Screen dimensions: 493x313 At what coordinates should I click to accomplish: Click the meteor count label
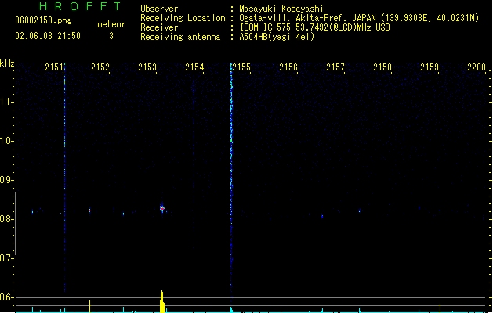(111, 24)
